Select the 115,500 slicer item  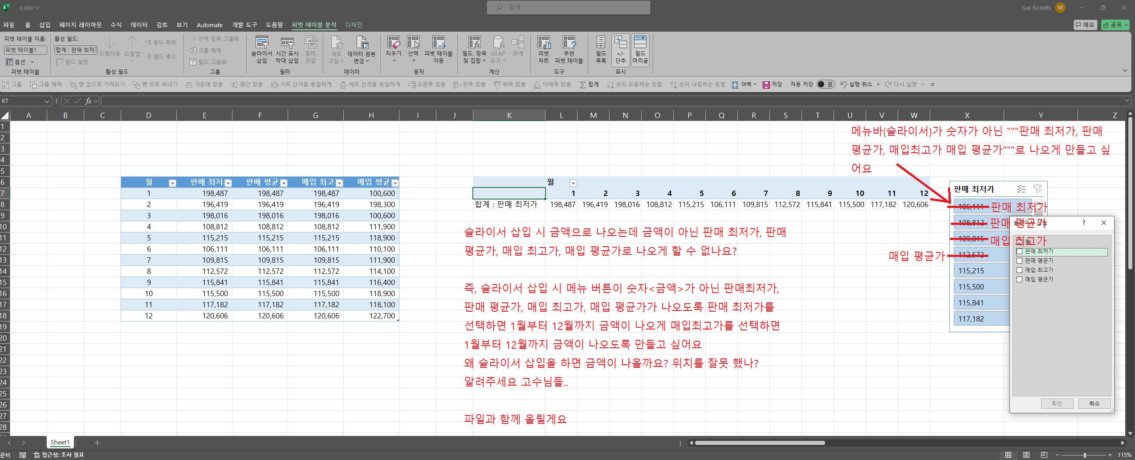coord(982,287)
